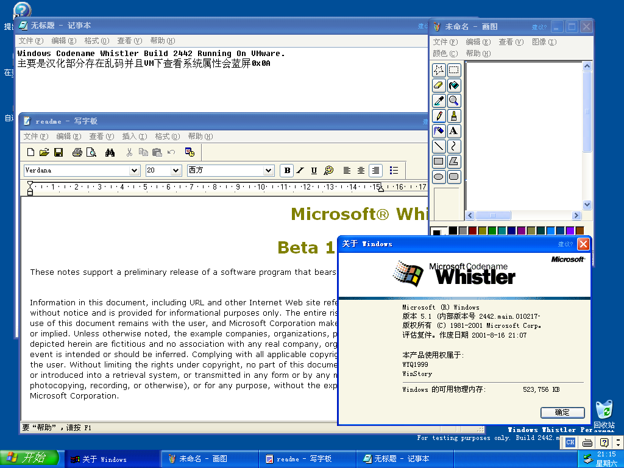
Task: Open the 帮助 menu in WordPad
Action: pos(200,136)
